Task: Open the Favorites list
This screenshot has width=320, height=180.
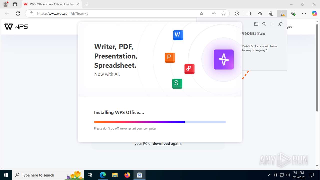Action: click(260, 13)
